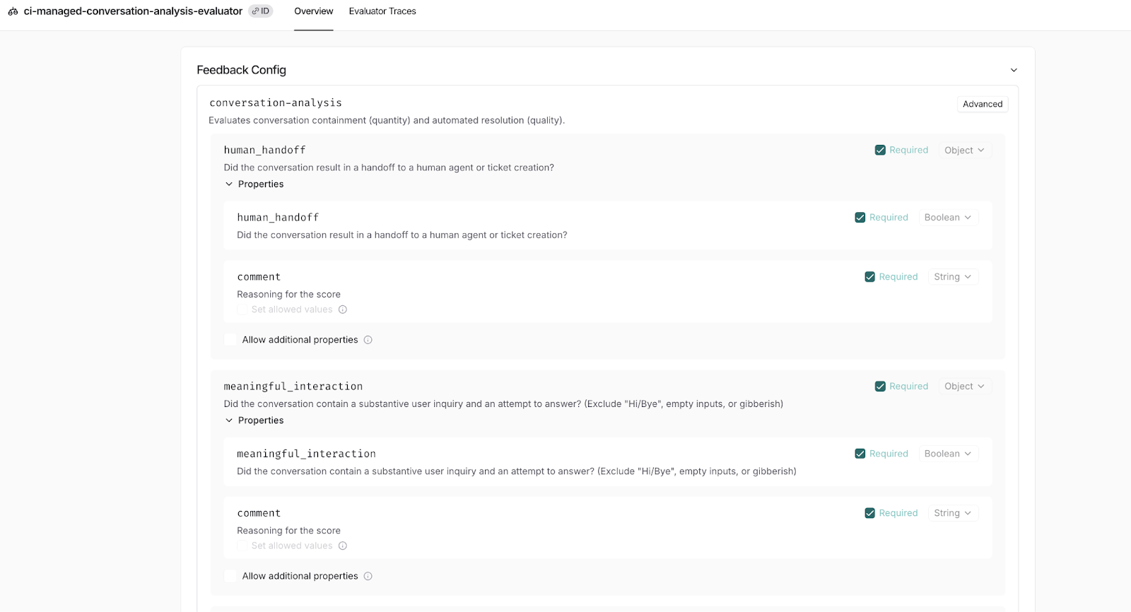Switch to the Overview tab
Viewport: 1131px width, 612px height.
(314, 11)
